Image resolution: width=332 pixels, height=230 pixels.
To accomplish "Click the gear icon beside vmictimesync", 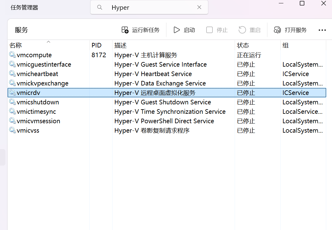I will pos(12,111).
